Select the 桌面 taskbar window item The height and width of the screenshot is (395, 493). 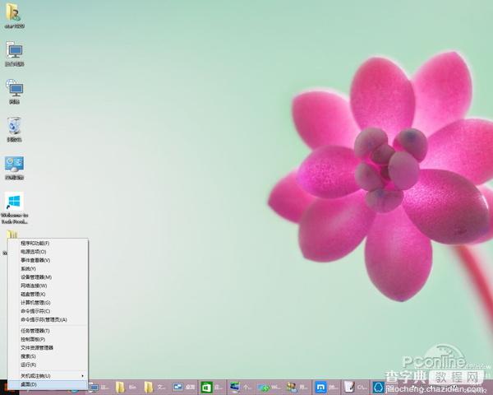pyautogui.click(x=183, y=388)
